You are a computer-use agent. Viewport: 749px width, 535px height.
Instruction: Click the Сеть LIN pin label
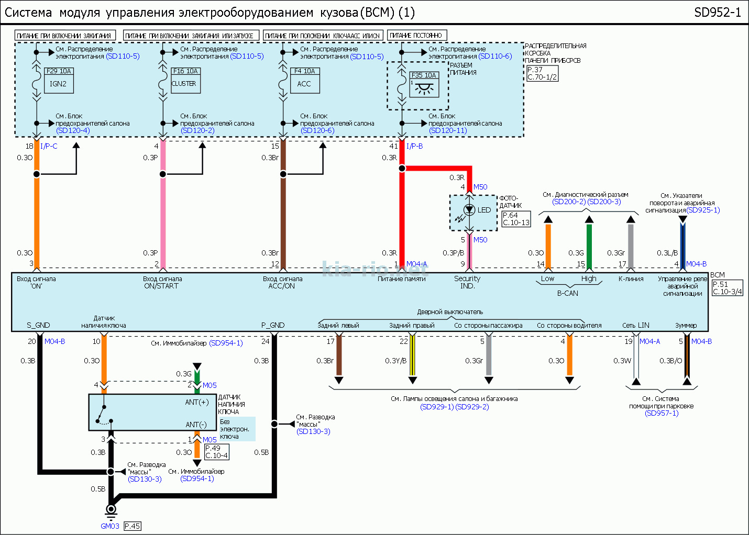tap(635, 325)
